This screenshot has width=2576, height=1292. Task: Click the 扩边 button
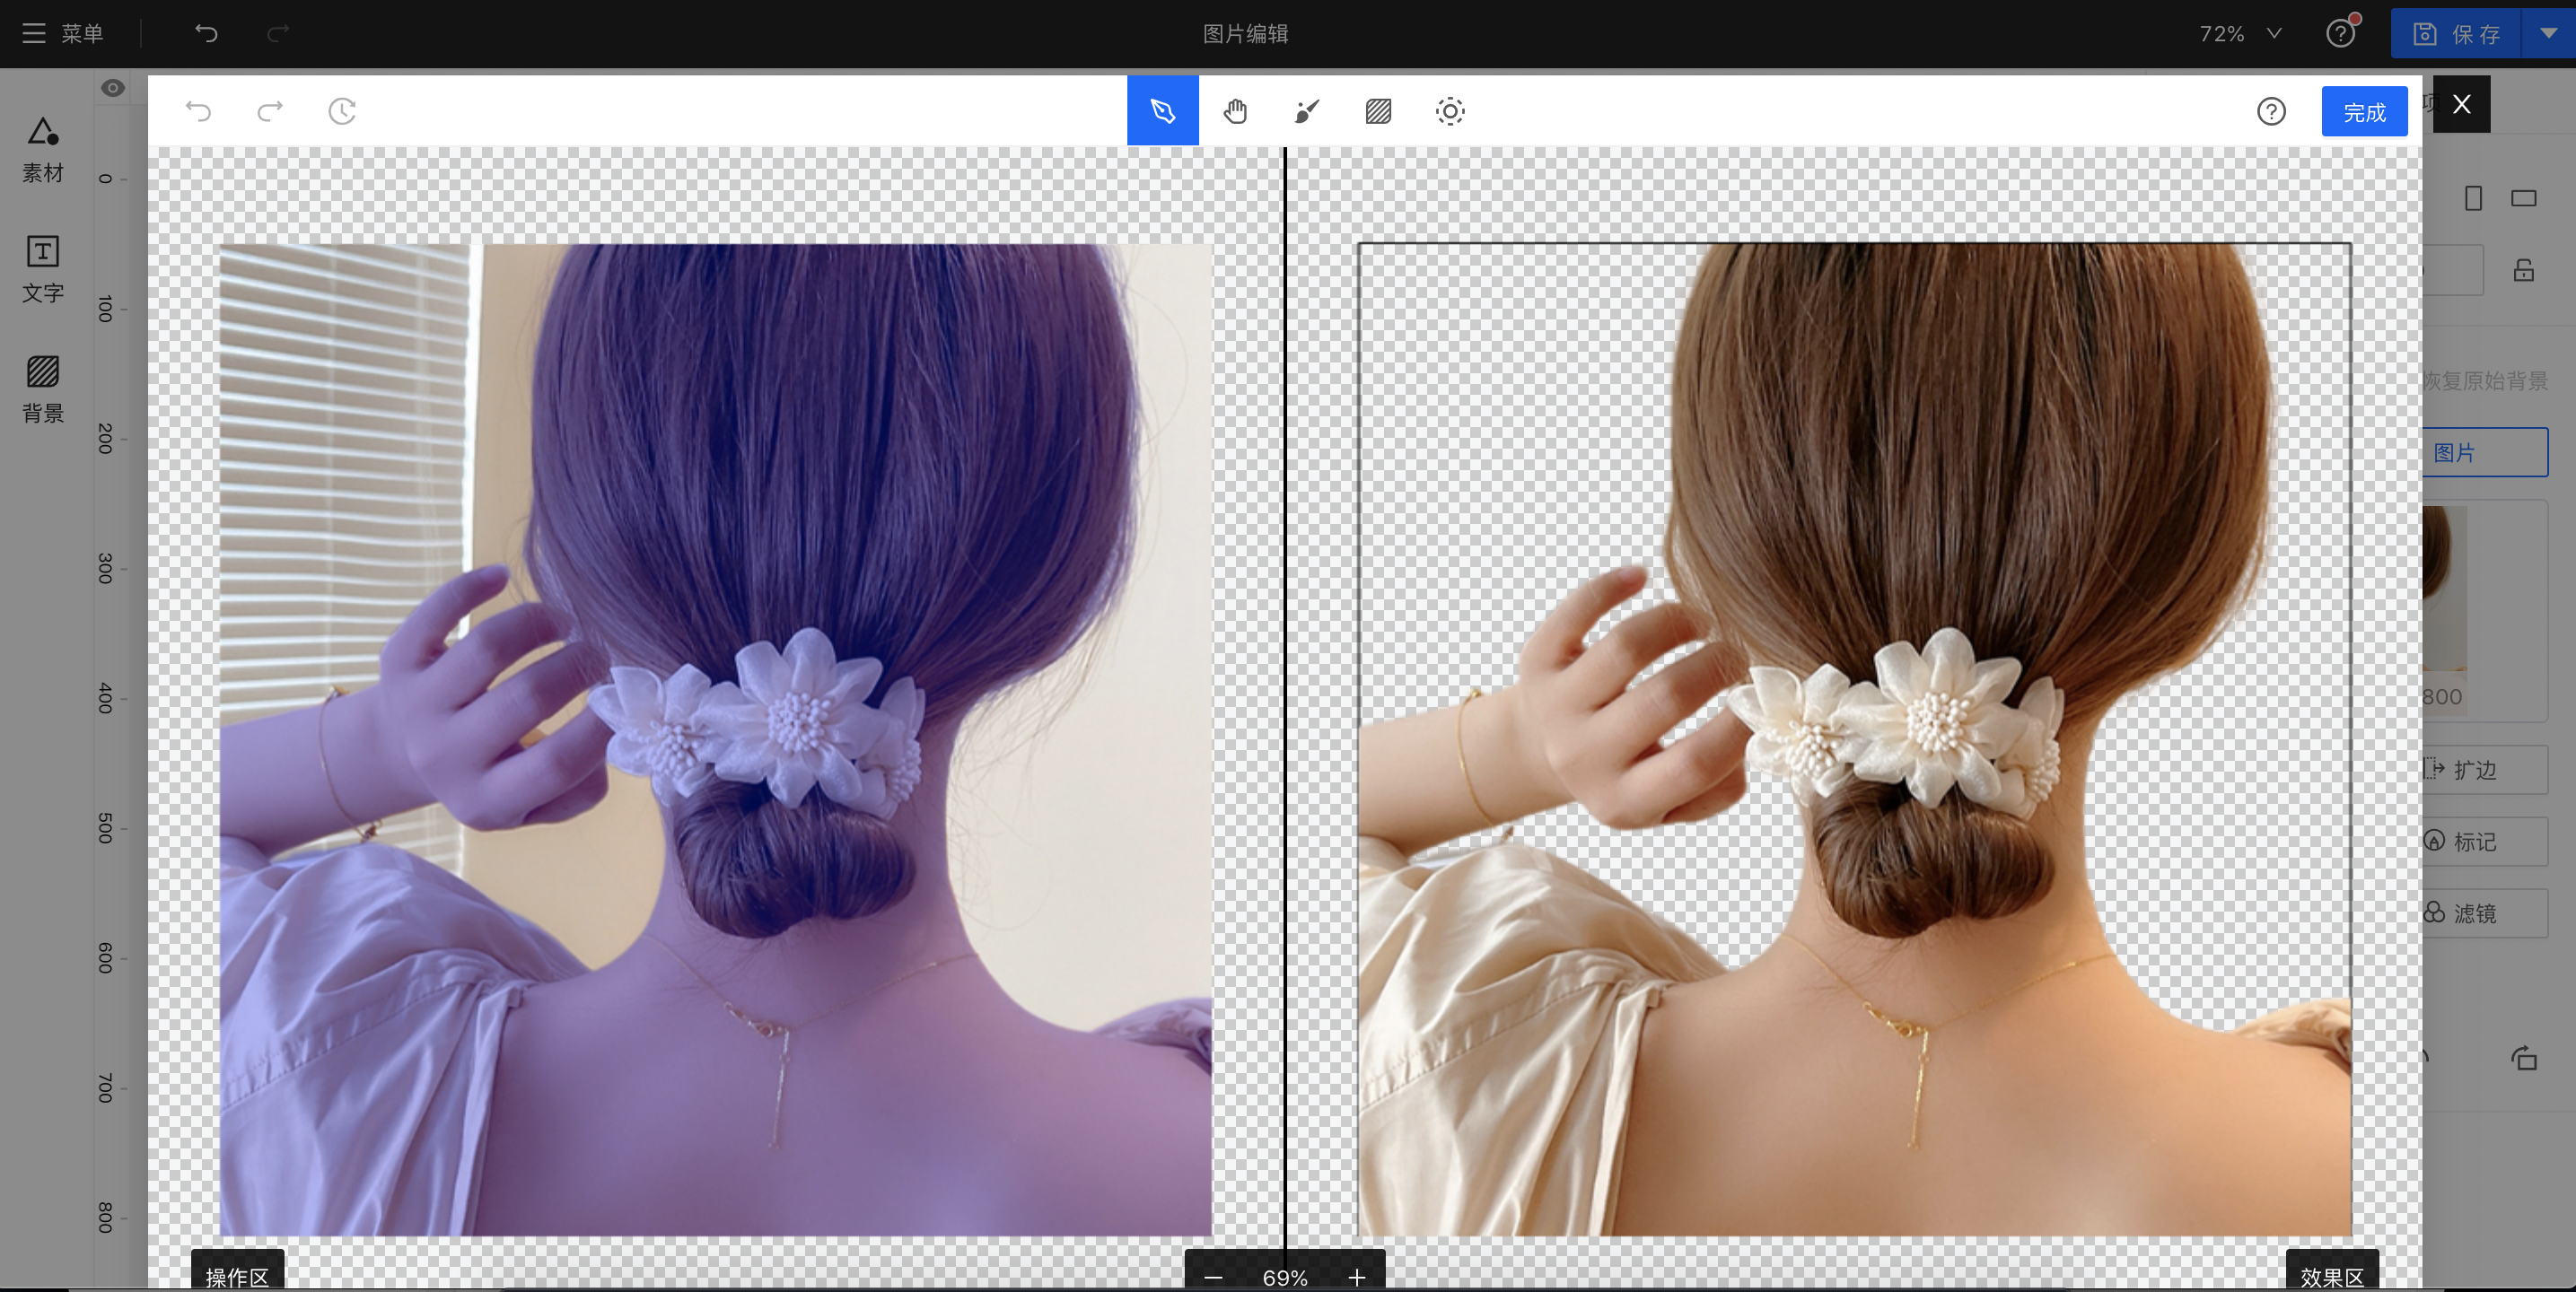[x=2485, y=769]
